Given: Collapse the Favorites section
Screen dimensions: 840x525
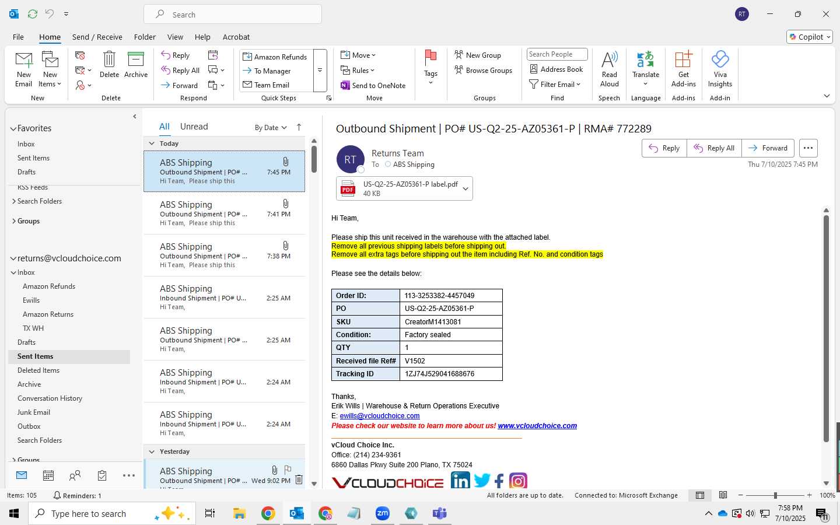Looking at the screenshot, I should [13, 129].
